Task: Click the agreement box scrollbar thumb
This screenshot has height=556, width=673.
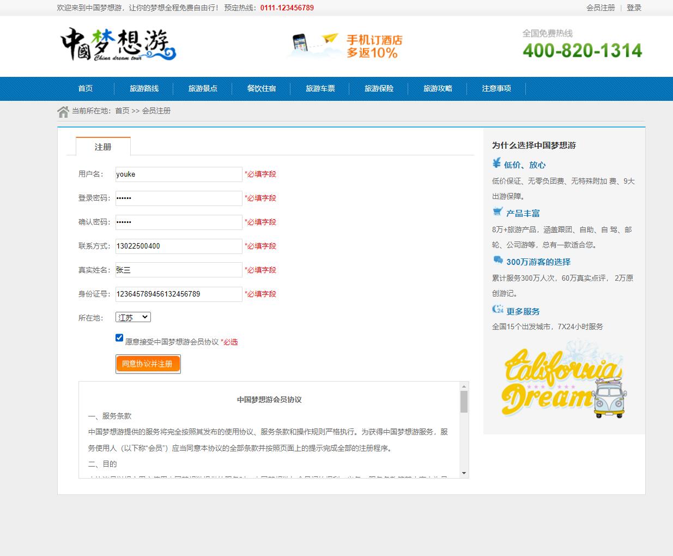Action: pyautogui.click(x=464, y=402)
